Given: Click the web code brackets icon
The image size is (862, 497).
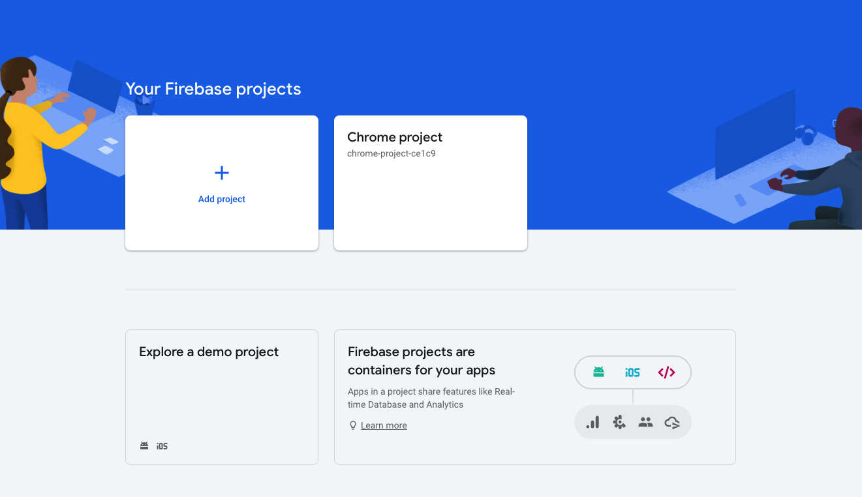Looking at the screenshot, I should [666, 372].
